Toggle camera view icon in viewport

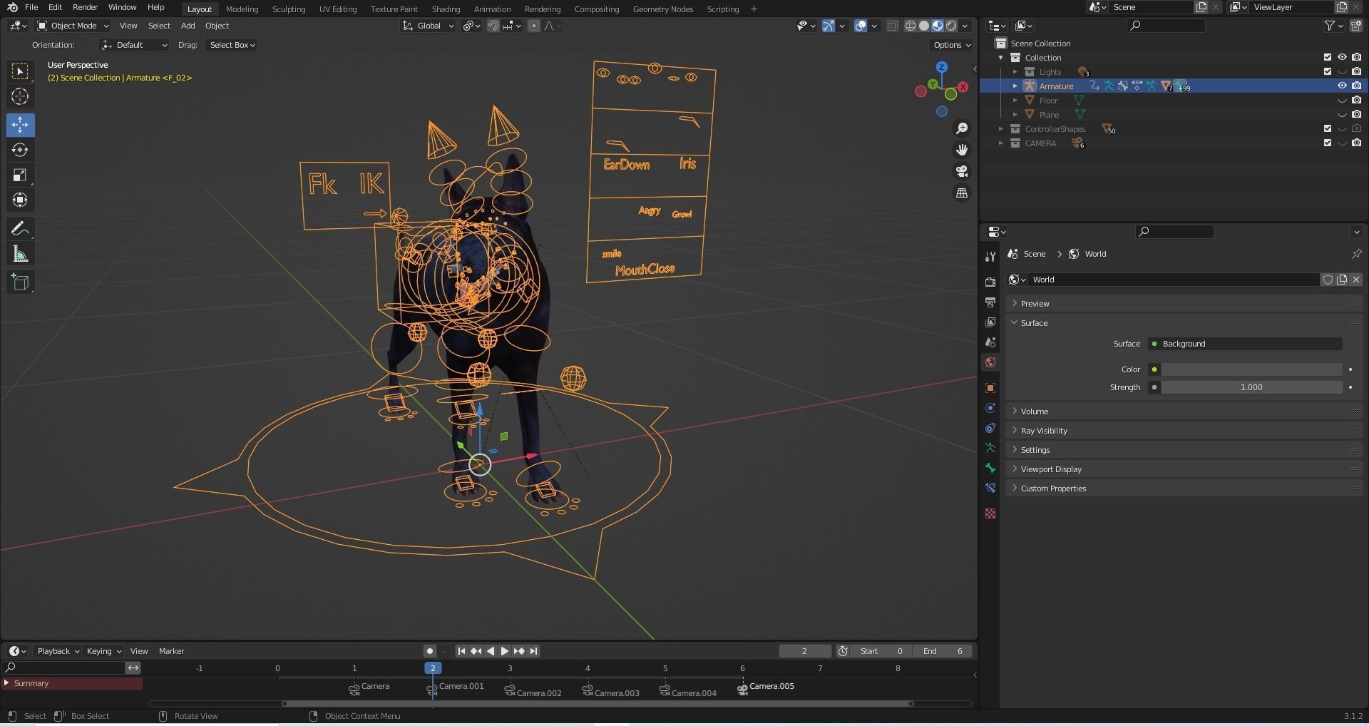click(962, 171)
